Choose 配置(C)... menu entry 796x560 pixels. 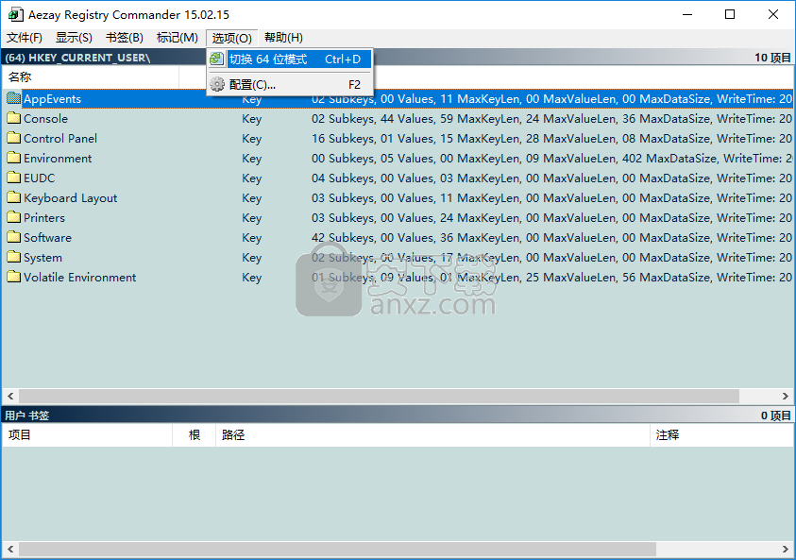click(290, 84)
